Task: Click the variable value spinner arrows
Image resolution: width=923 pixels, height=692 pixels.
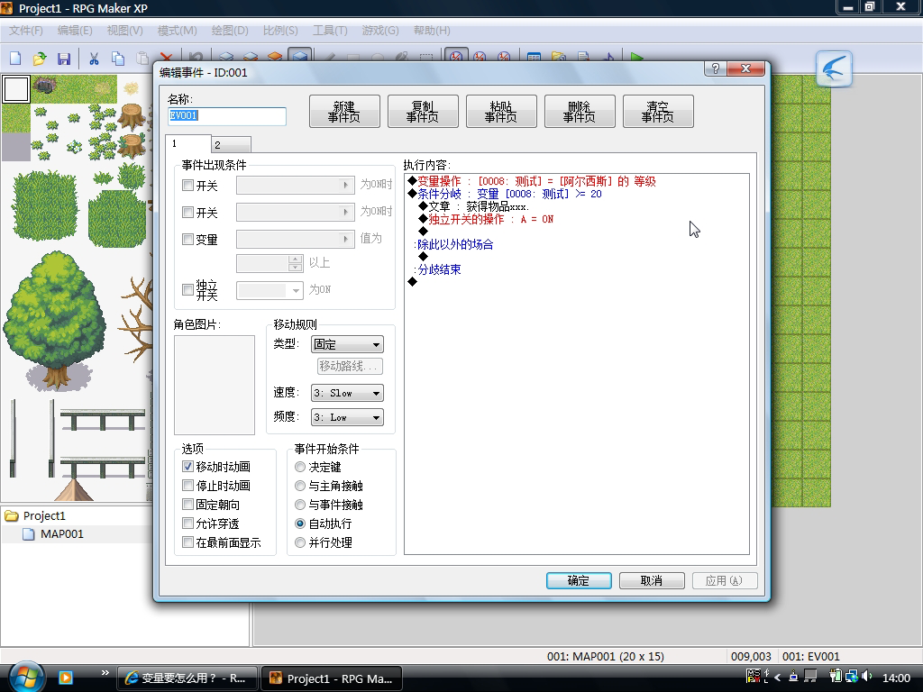Action: [x=296, y=263]
